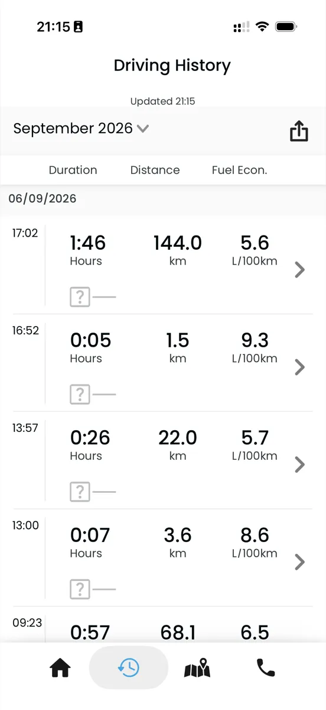Open details chevron for 1.5 km trip
326x710 pixels.
300,367
